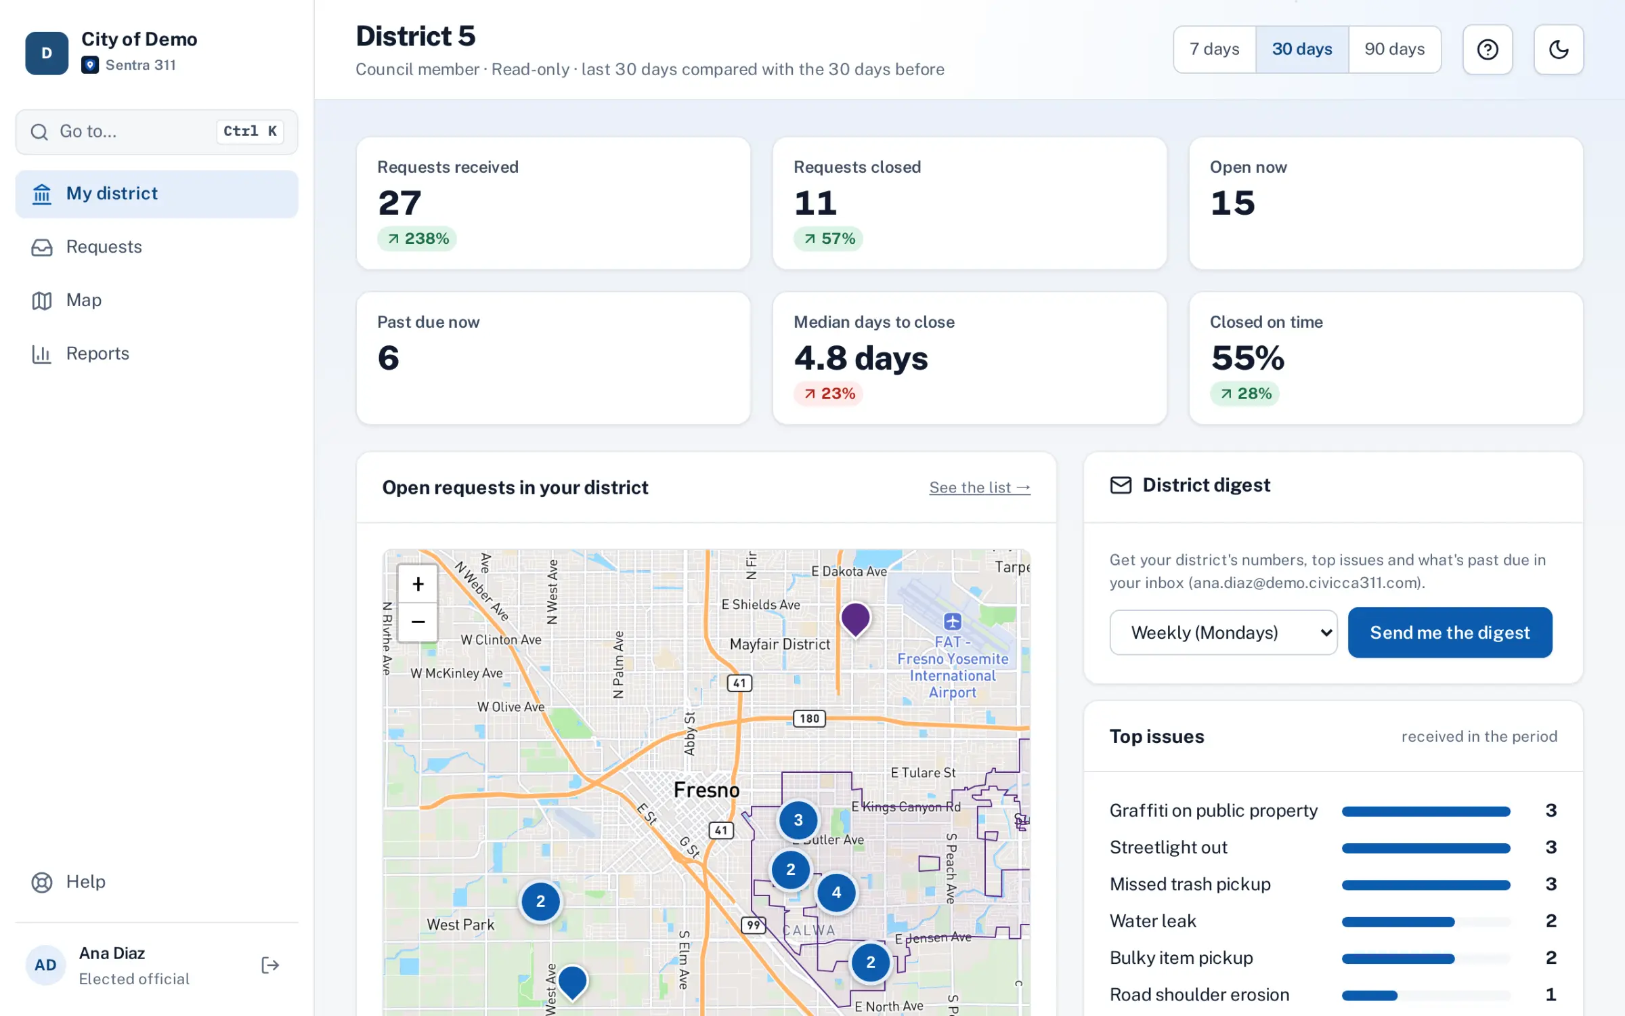Click the District digest envelope icon

point(1121,485)
